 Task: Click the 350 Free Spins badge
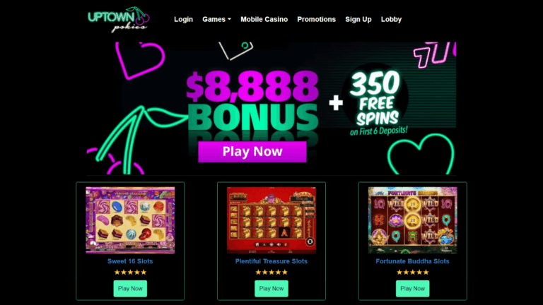375,98
